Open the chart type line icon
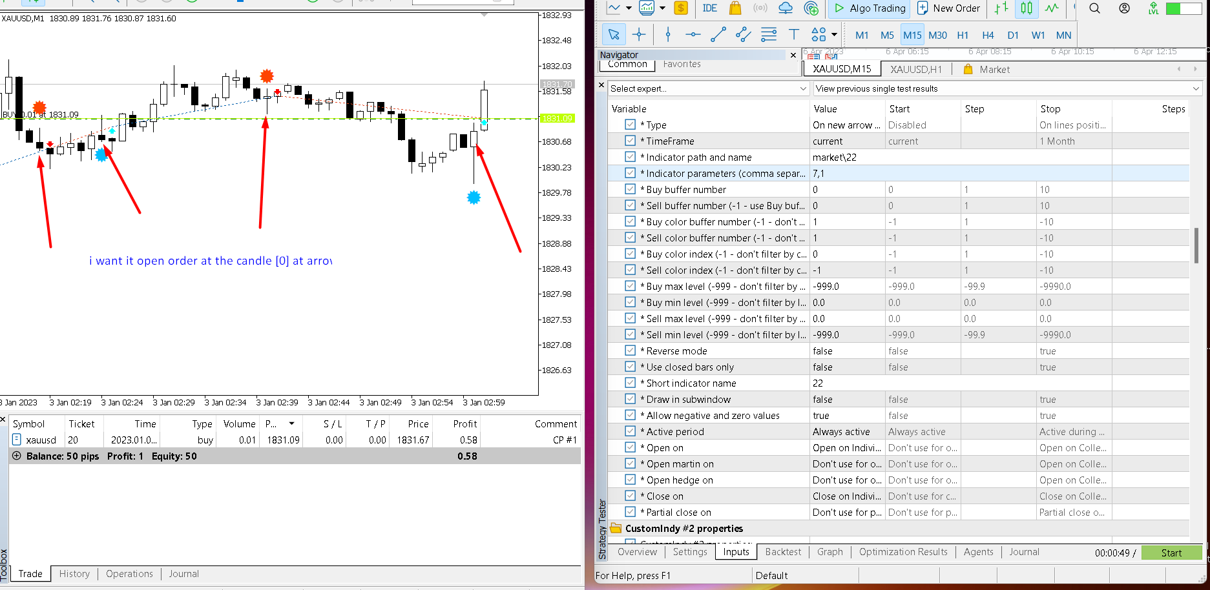The width and height of the screenshot is (1210, 590). [613, 8]
